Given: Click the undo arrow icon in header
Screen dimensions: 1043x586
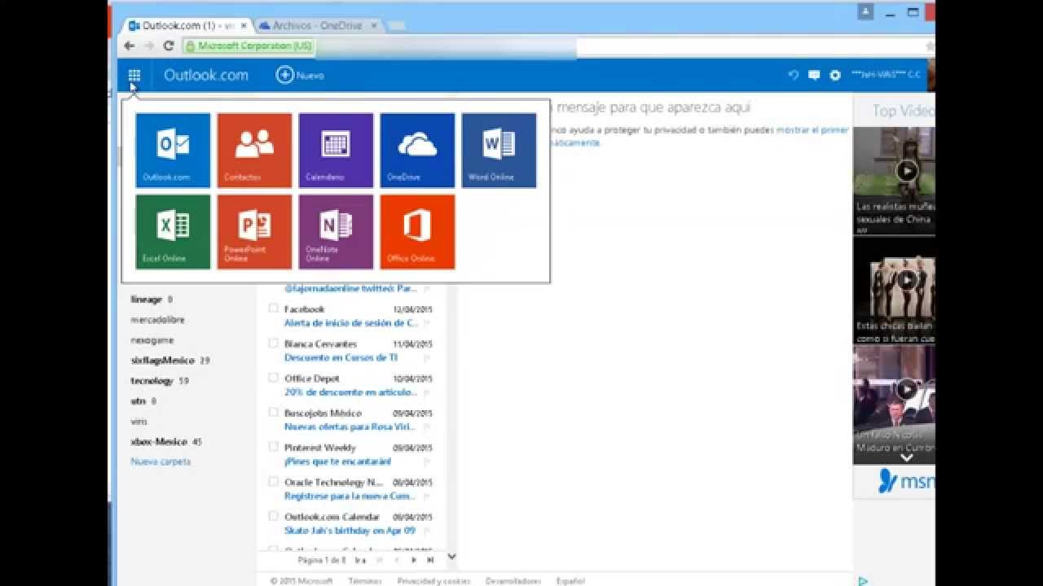Looking at the screenshot, I should 793,75.
